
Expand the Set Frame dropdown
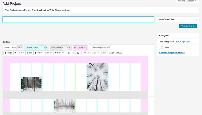click(x=80, y=48)
